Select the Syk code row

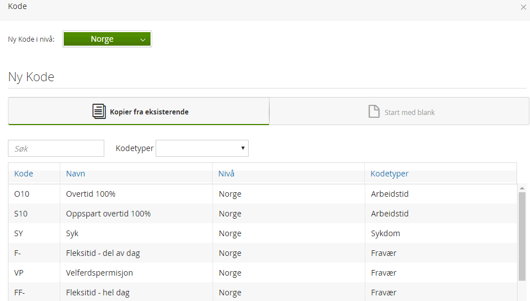point(72,233)
